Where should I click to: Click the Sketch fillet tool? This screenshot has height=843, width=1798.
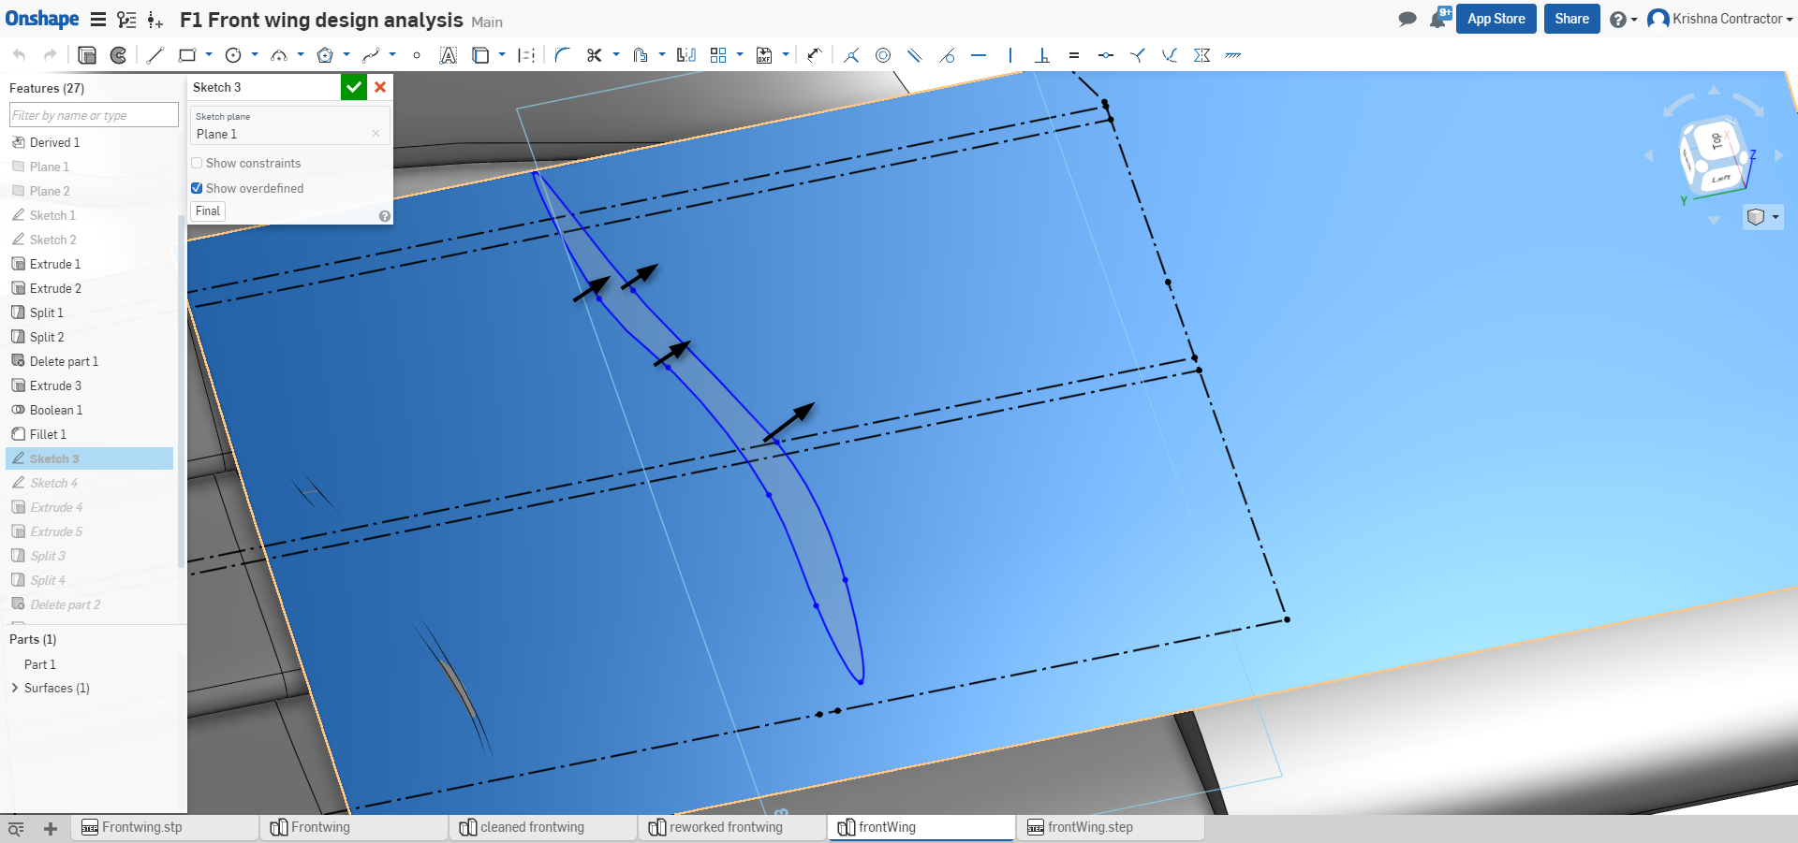tap(562, 55)
